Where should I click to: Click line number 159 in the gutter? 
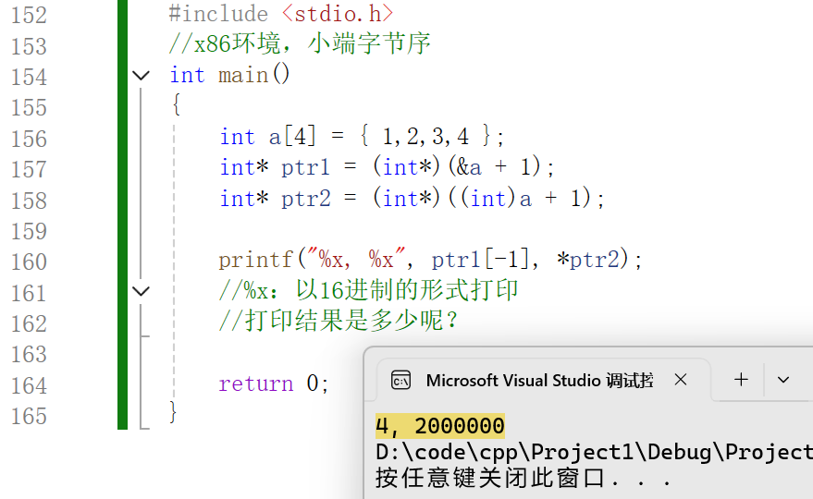29,231
